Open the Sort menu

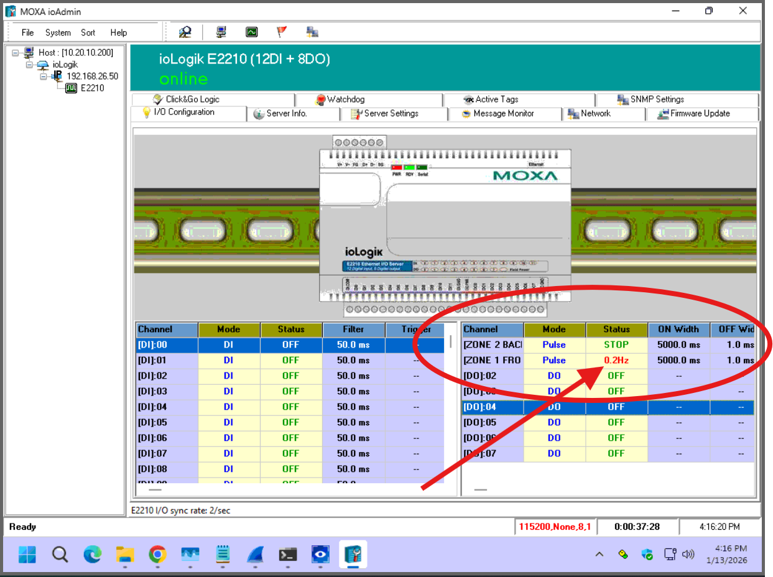point(88,32)
